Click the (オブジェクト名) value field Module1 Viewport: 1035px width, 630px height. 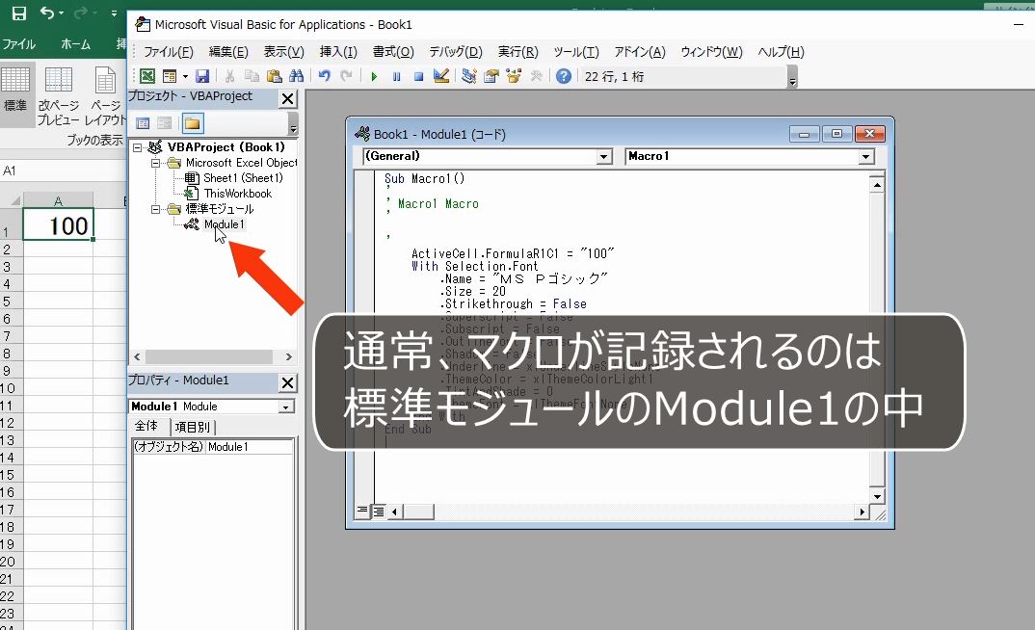coord(250,447)
